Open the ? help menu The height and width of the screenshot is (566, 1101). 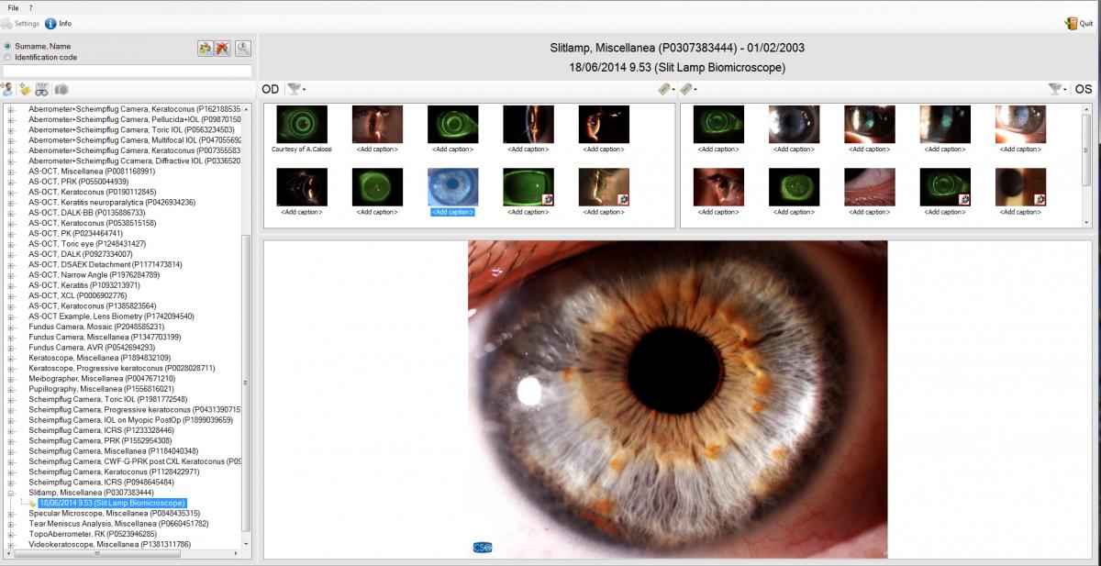point(30,7)
